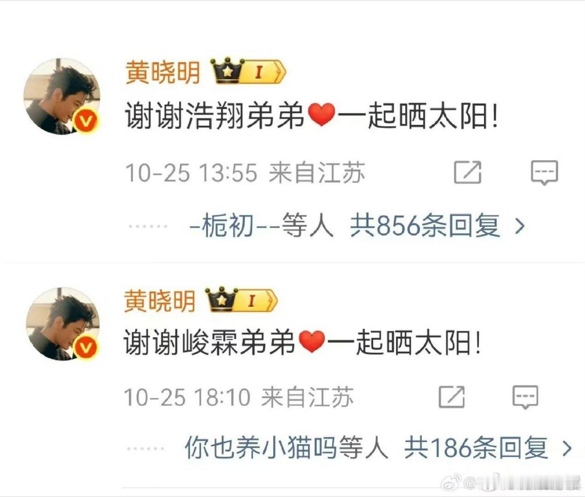Open the 黄晓明 username on the first comment
Image resolution: width=585 pixels, height=497 pixels.
163,72
